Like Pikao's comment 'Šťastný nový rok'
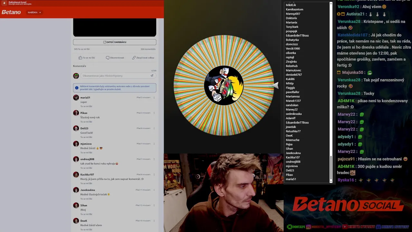The height and width of the screenshot is (232, 412). [x=86, y=122]
